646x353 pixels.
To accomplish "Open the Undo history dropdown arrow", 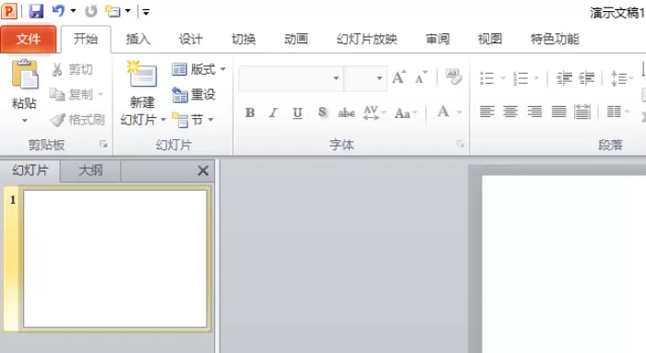I will click(73, 11).
